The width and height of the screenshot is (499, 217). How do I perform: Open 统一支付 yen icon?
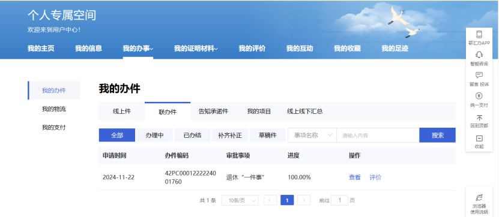pyautogui.click(x=479, y=96)
